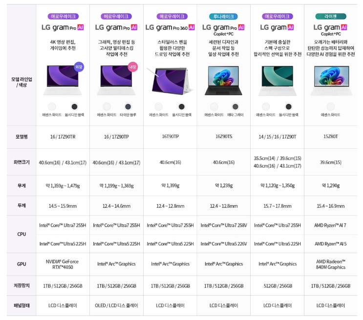Open the green-screen 14/15/16/17Z90T laptop image
Image resolution: width=363 pixels, height=320 pixels.
tap(278, 80)
